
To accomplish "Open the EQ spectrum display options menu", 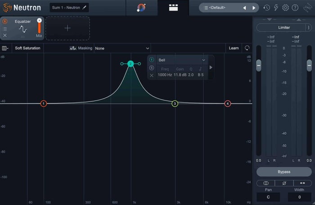I will tap(5, 48).
